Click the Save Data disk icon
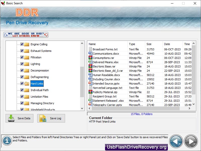Screen dimensions: 201x151 (11, 118)
